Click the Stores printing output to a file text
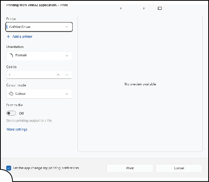Screen dimensions: 209x182 tap(29, 121)
